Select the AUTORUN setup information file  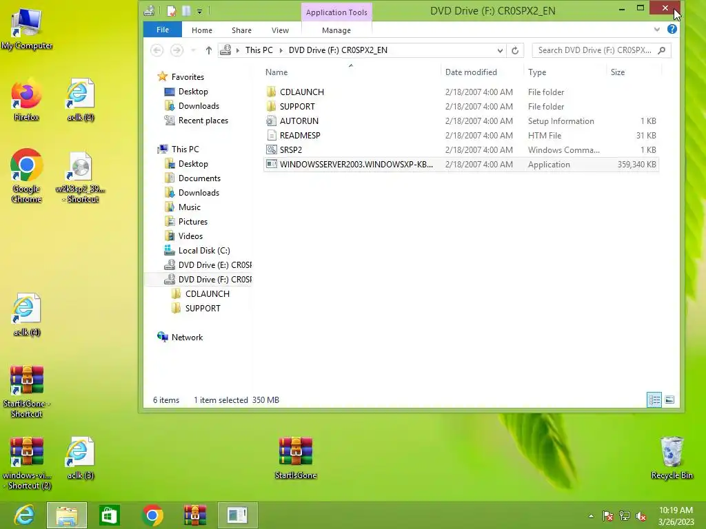(461, 121)
